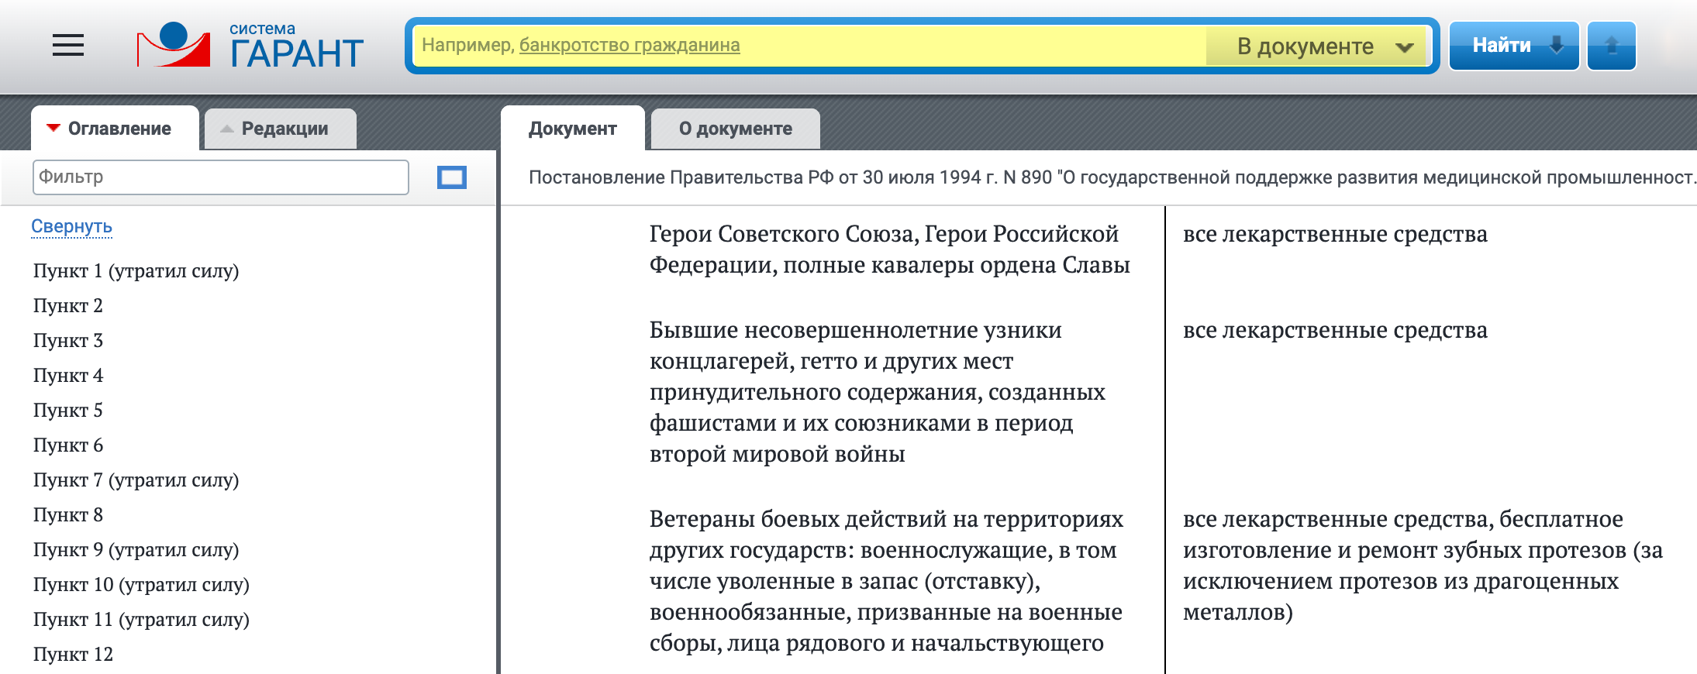The image size is (1697, 674).
Task: Click the Garant system logo
Action: 250,45
